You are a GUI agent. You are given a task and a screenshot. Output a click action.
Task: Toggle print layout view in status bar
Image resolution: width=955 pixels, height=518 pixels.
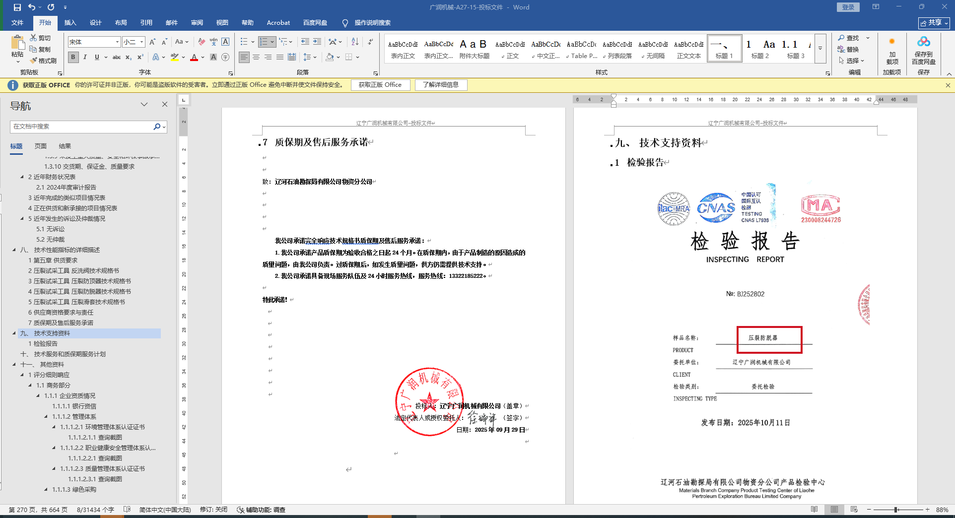[834, 510]
